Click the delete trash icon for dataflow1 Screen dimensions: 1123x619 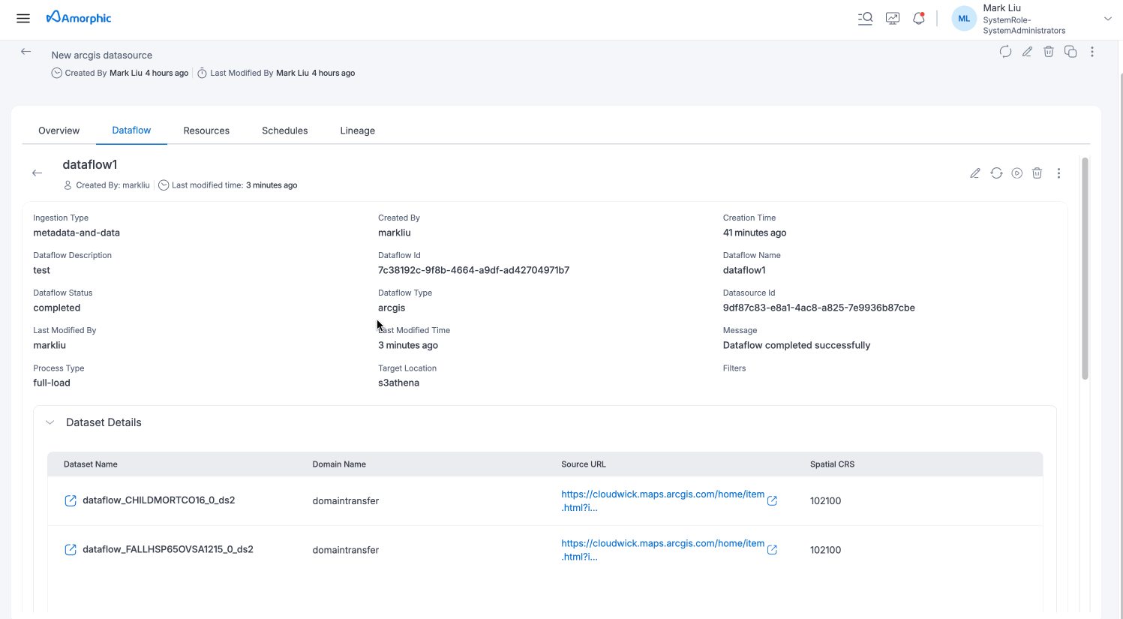click(1037, 173)
